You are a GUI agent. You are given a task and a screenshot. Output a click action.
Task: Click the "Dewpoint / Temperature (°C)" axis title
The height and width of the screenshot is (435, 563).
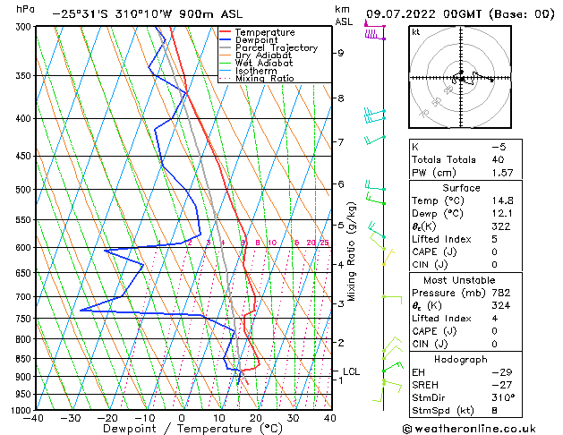(x=192, y=429)
